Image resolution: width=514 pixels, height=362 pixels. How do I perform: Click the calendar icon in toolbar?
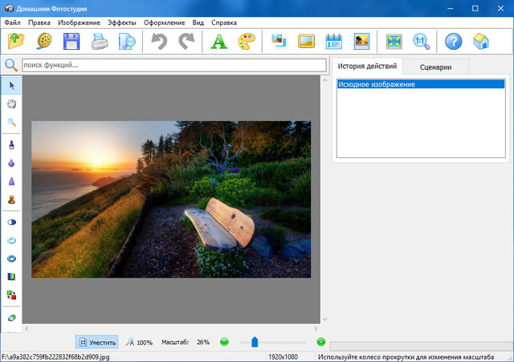coord(334,42)
